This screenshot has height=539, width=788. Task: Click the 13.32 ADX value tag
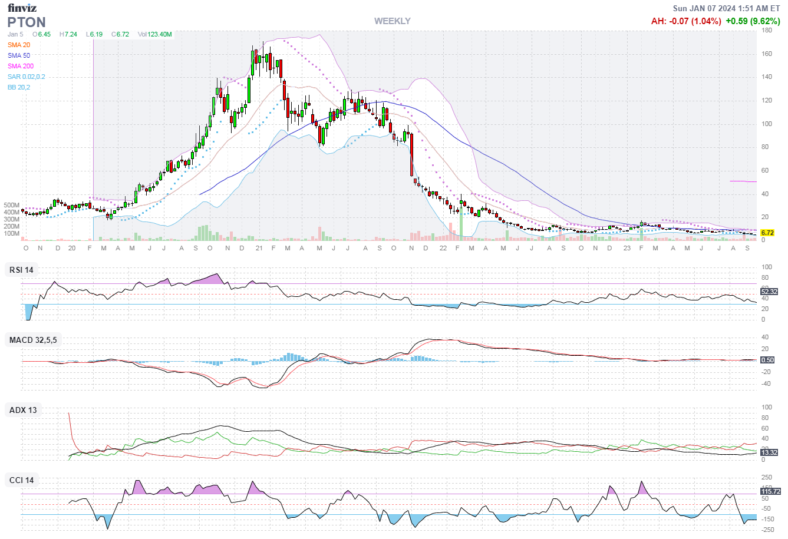[769, 452]
